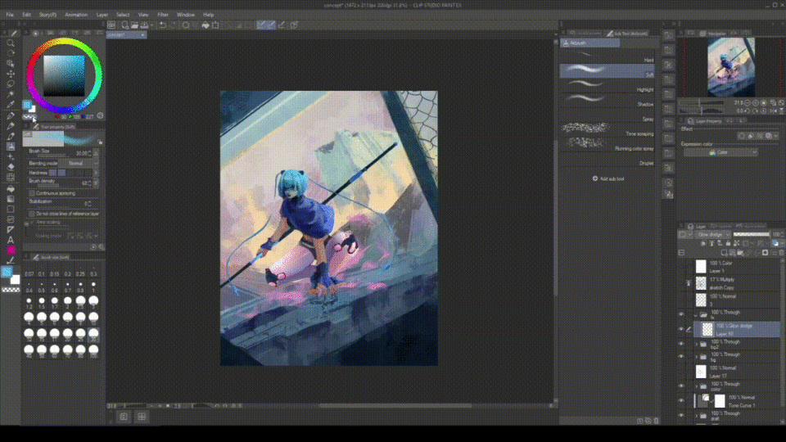Click the canvas horizontal scrollbar
This screenshot has height=442, width=786.
395,406
